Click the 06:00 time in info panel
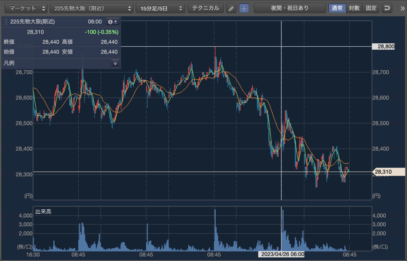This screenshot has width=407, height=261. [x=95, y=22]
